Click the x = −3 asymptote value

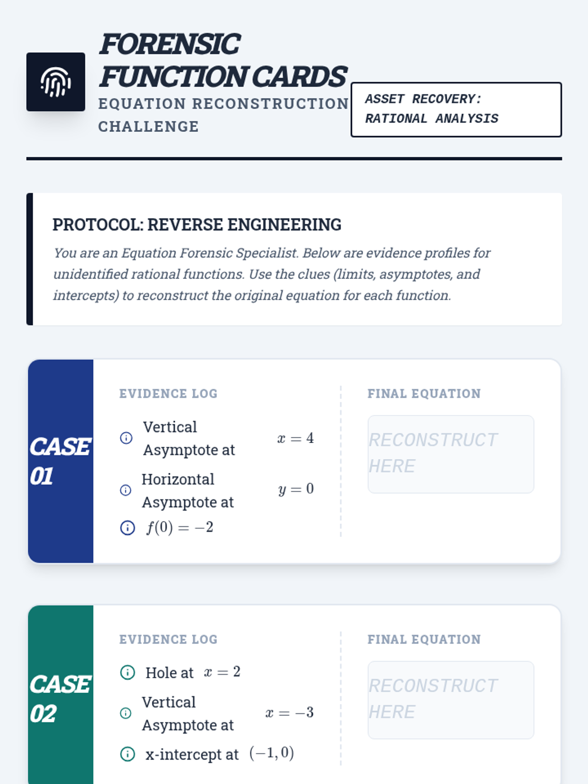290,712
